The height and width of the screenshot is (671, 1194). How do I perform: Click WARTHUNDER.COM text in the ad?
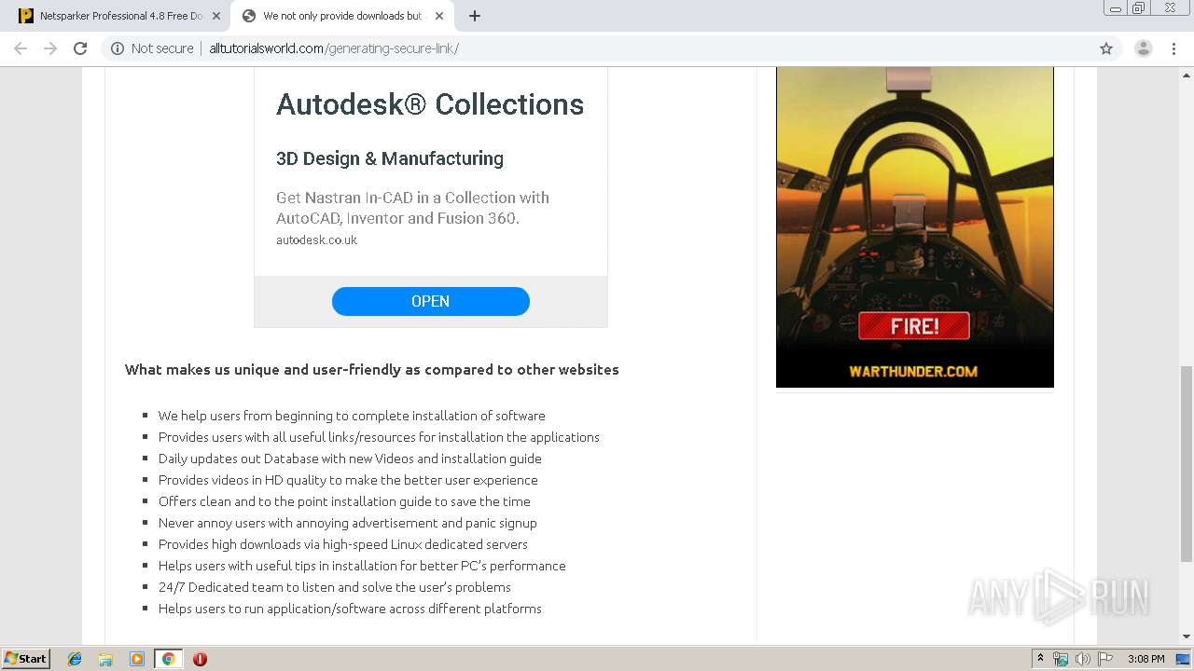pyautogui.click(x=913, y=371)
